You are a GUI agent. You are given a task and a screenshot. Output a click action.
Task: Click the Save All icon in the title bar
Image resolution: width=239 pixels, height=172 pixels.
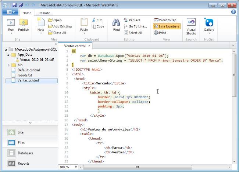[x=21, y=5]
